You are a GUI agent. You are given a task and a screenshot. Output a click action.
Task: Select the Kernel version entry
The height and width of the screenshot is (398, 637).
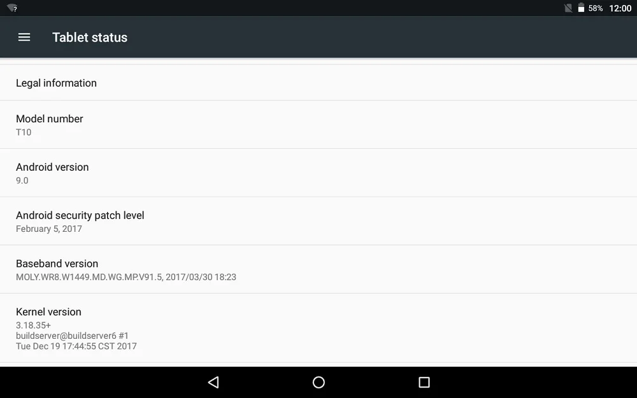coord(318,328)
